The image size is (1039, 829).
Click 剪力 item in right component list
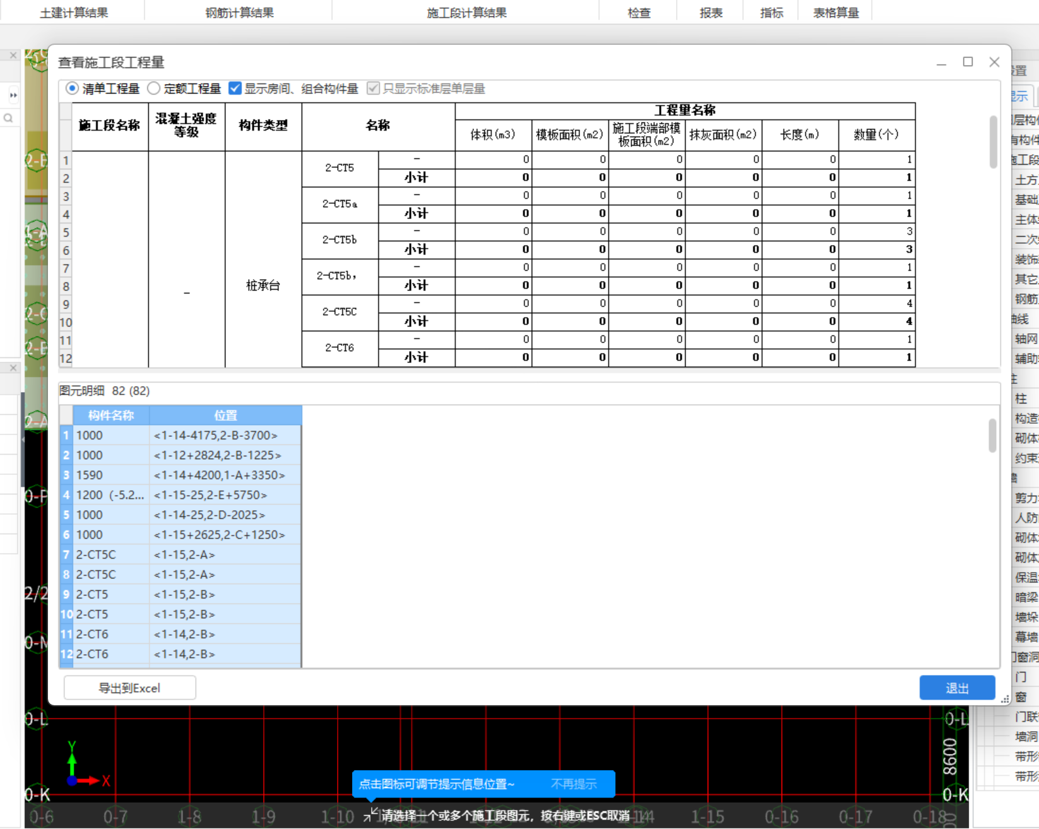click(1026, 498)
